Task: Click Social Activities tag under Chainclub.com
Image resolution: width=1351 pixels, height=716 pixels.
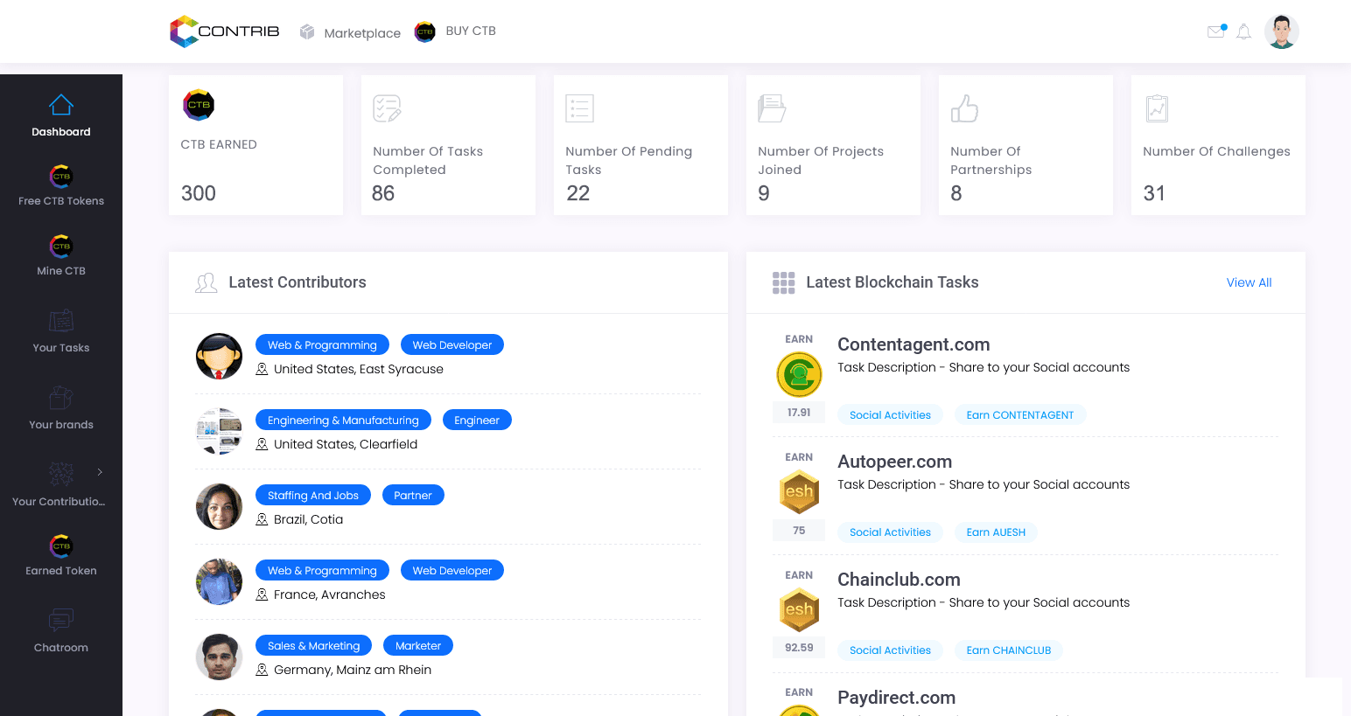Action: click(890, 650)
